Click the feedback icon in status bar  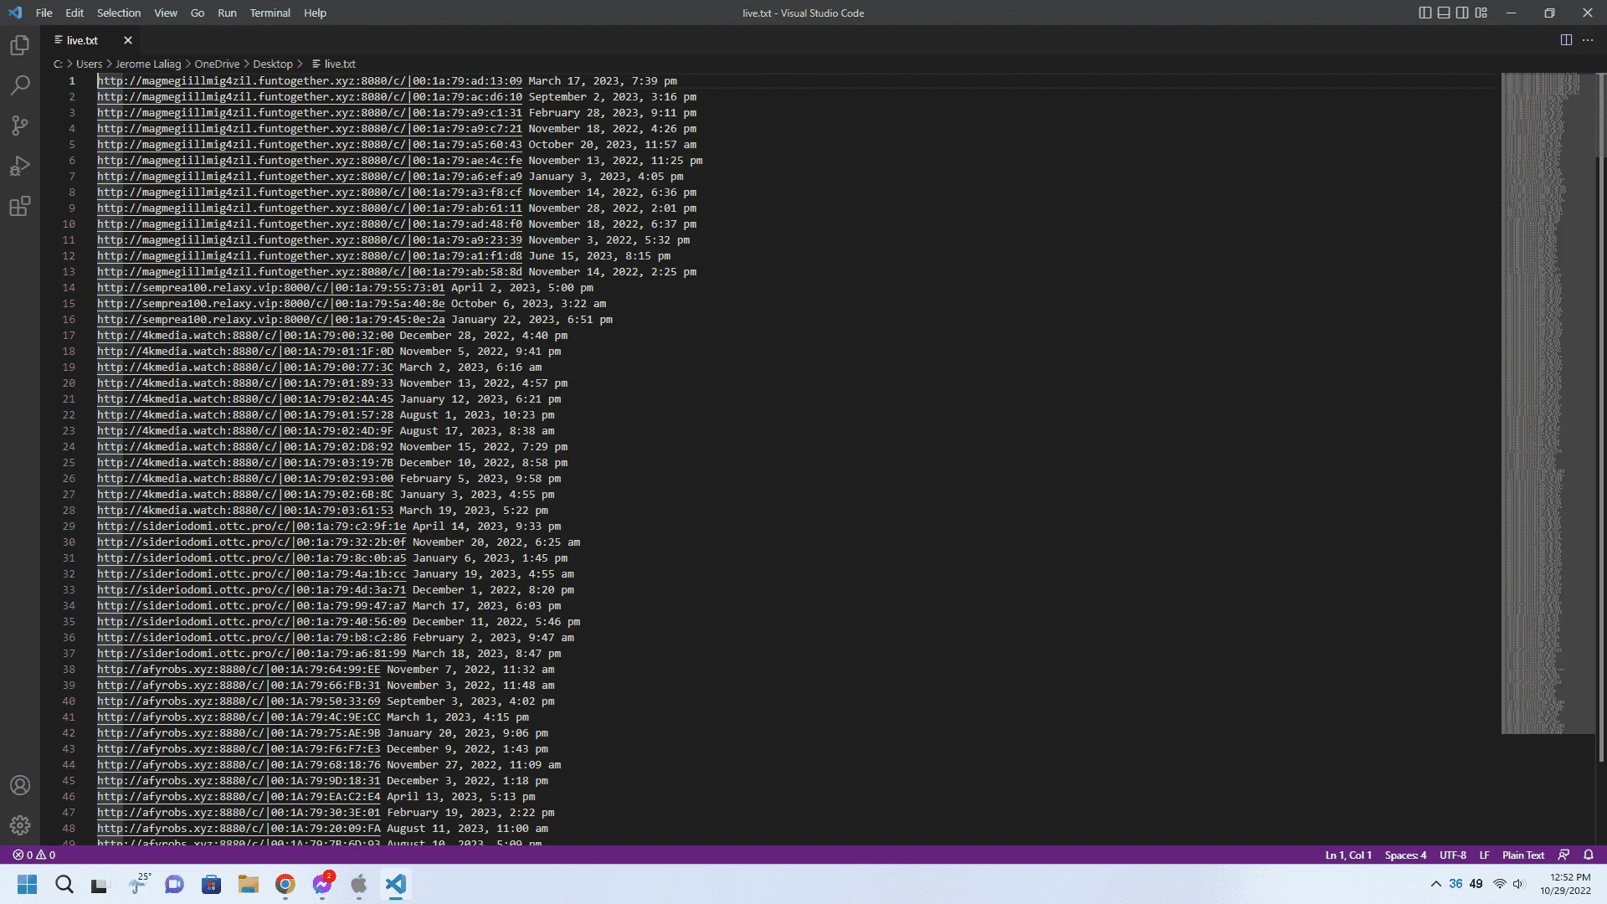coord(1563,855)
